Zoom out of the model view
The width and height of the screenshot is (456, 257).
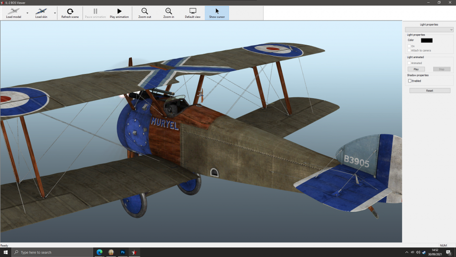click(145, 11)
